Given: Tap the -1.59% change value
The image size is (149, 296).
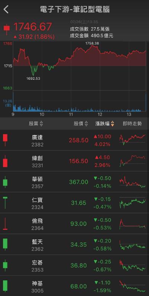Looking at the screenshot, I should [102, 291].
